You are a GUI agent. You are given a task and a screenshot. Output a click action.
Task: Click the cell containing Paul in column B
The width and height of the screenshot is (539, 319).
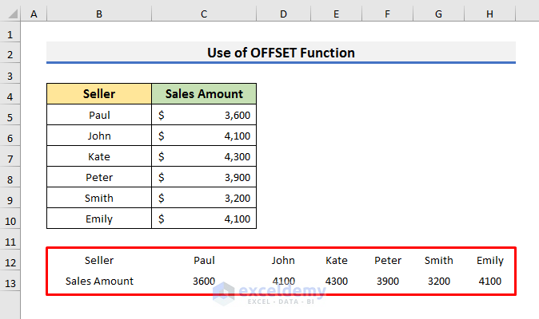99,115
